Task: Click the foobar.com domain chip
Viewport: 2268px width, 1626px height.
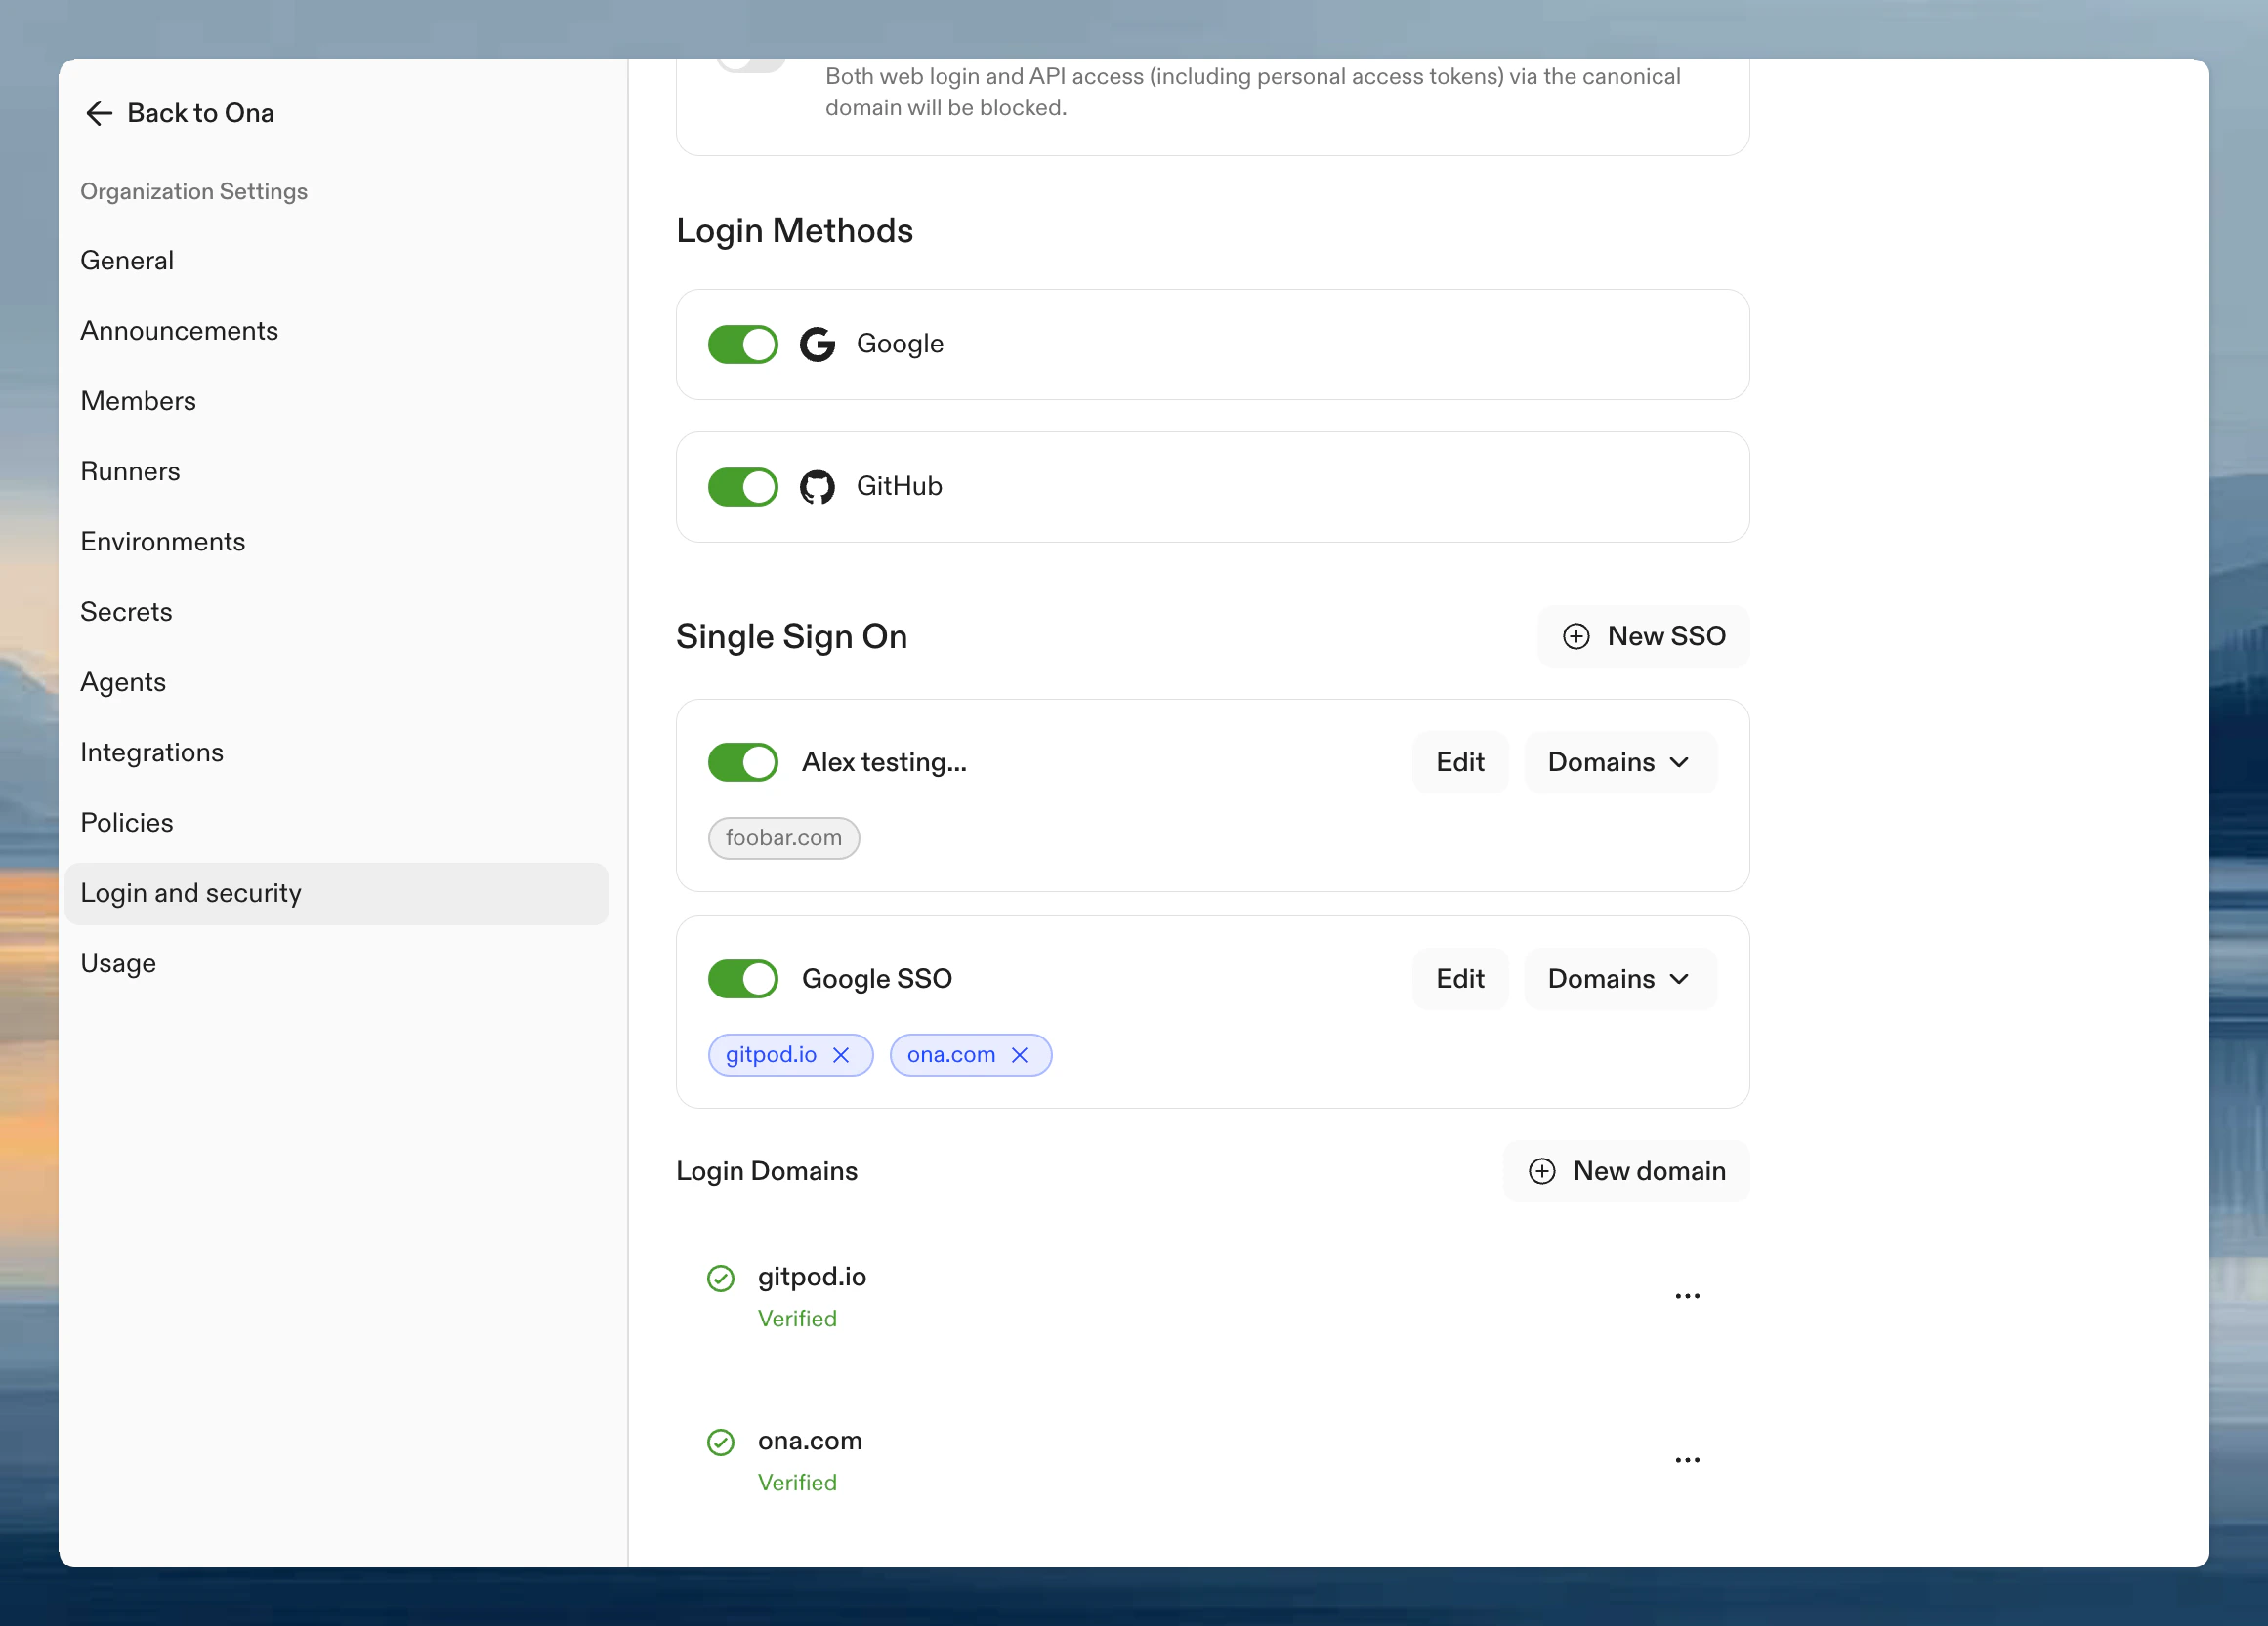Action: (x=784, y=838)
